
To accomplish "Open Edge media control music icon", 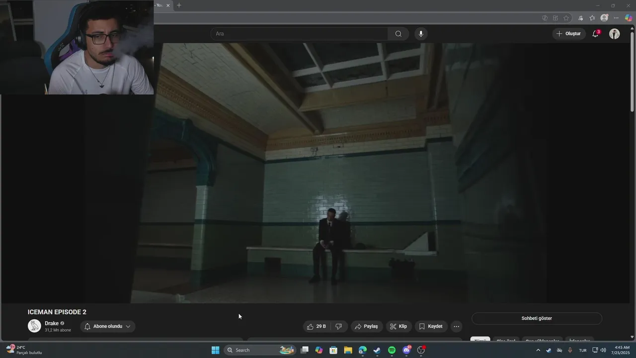I will pos(580,18).
